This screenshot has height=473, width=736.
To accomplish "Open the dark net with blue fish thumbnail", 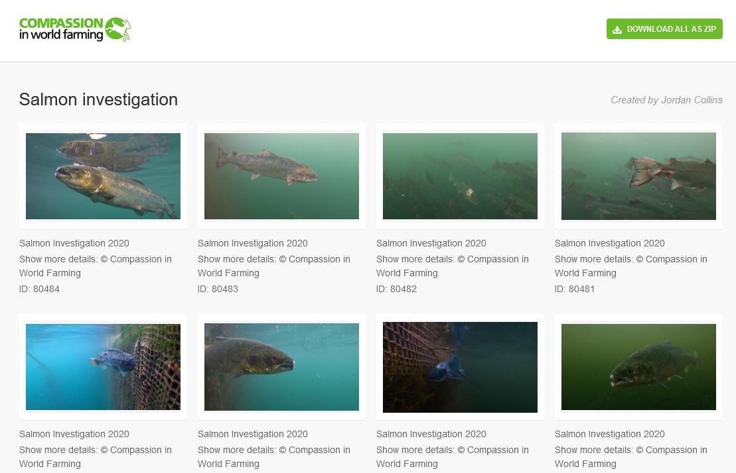I will pyautogui.click(x=460, y=367).
